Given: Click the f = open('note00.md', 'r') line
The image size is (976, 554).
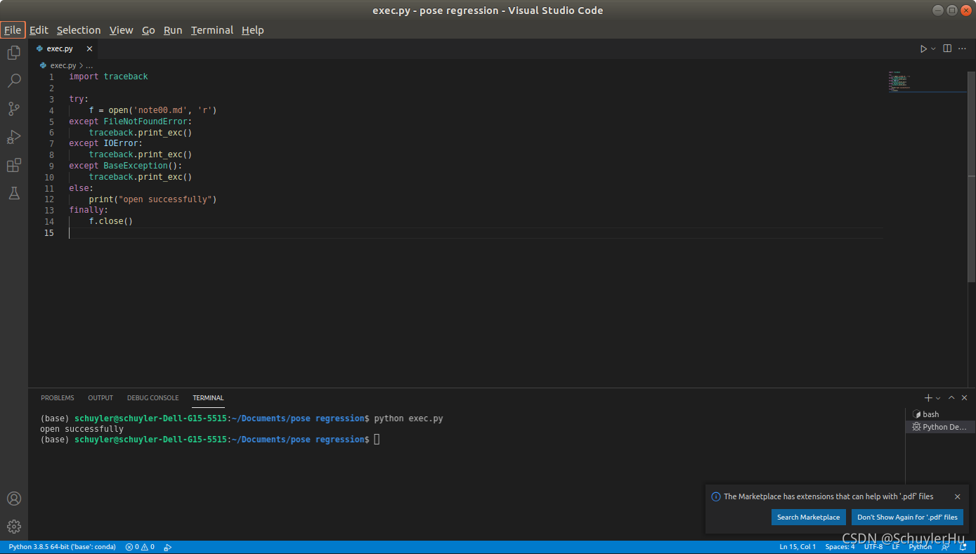Looking at the screenshot, I should [152, 110].
